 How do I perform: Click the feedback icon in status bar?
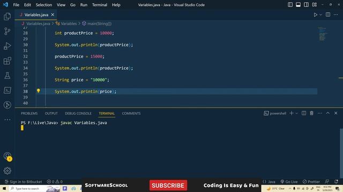click(327, 181)
